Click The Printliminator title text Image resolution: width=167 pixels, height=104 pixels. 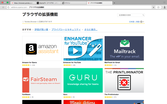112,94
